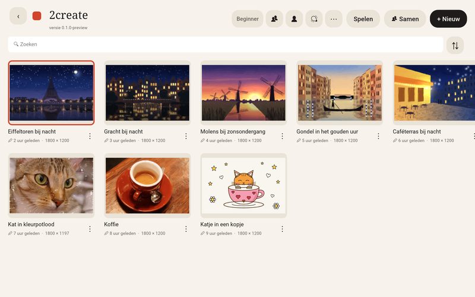The width and height of the screenshot is (475, 297).
Task: Open options menu for Katje in een kopje
Action: 283,229
